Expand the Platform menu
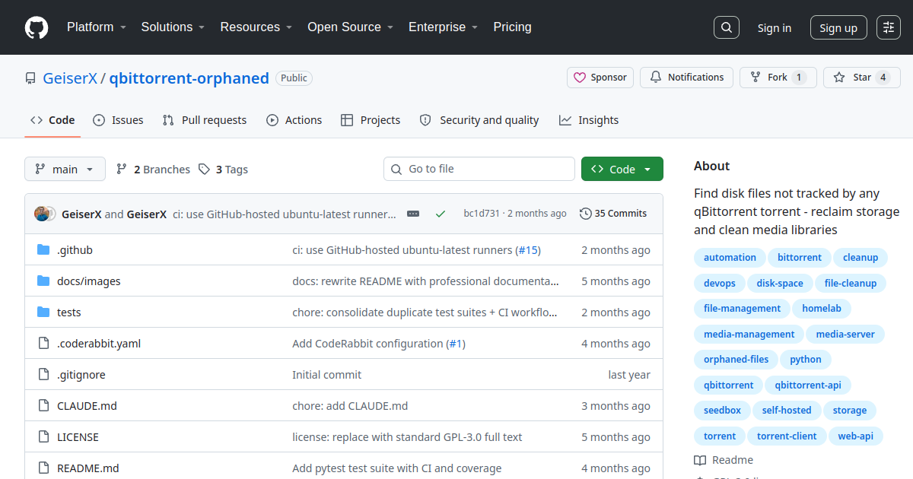This screenshot has height=479, width=913. pyautogui.click(x=95, y=27)
